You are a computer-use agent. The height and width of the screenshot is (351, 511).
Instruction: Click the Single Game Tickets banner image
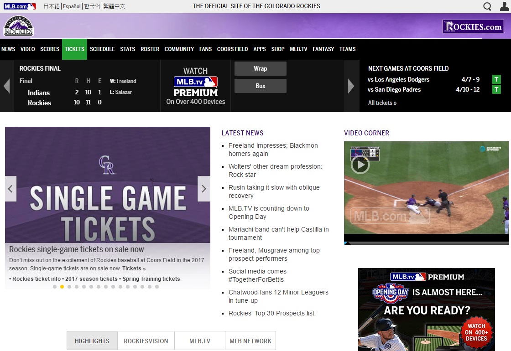(x=108, y=185)
